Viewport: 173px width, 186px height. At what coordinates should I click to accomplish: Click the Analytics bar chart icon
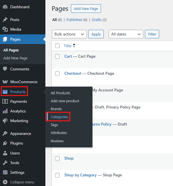coord(5,111)
